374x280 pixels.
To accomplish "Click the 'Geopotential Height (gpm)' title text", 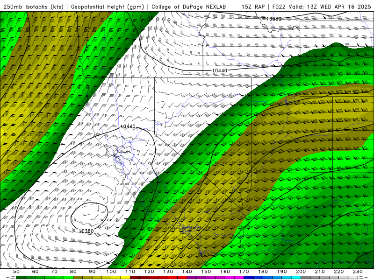I will pos(108,7).
